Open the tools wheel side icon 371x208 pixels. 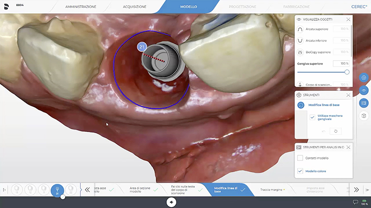(364, 78)
